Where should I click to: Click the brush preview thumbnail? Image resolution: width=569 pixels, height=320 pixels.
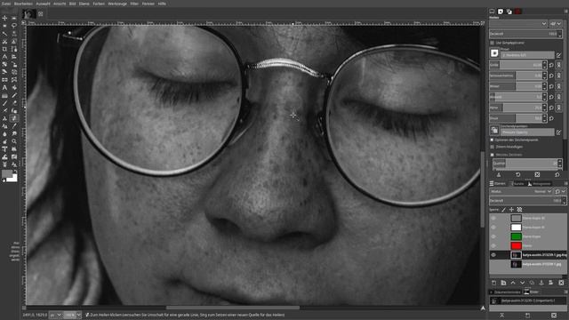pyautogui.click(x=494, y=53)
